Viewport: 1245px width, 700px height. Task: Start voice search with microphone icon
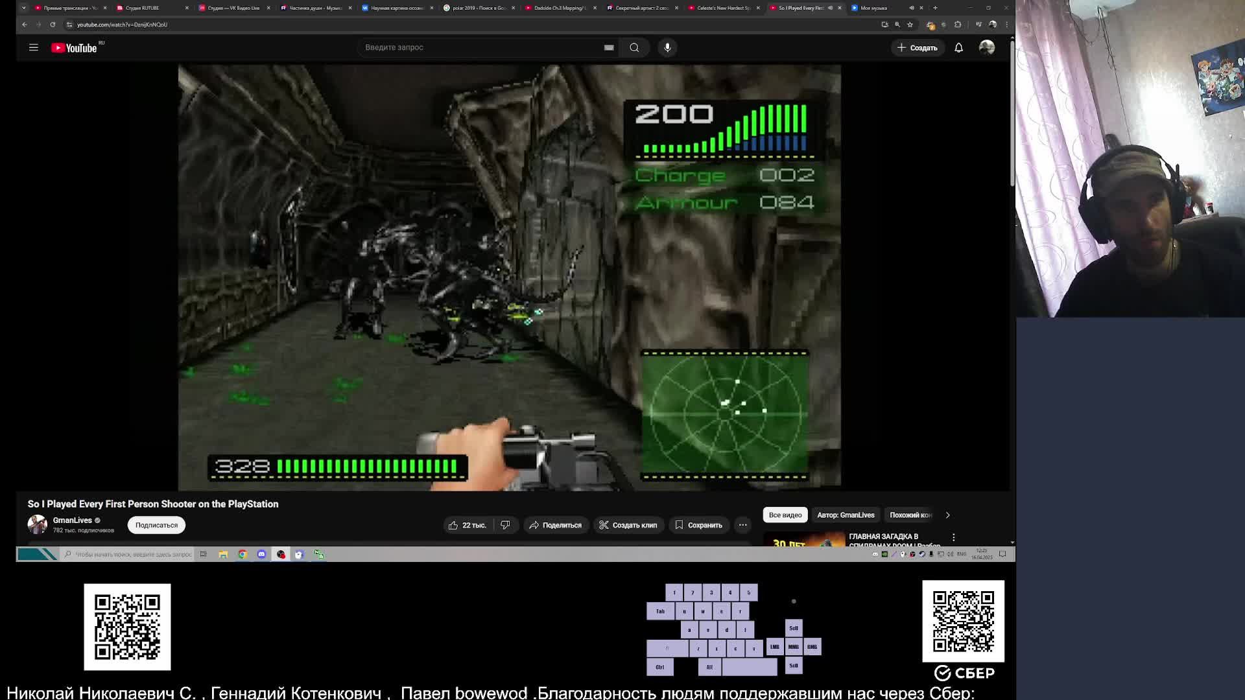pyautogui.click(x=667, y=47)
